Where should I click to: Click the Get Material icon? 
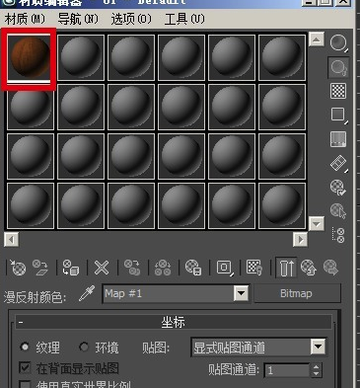pos(18,268)
